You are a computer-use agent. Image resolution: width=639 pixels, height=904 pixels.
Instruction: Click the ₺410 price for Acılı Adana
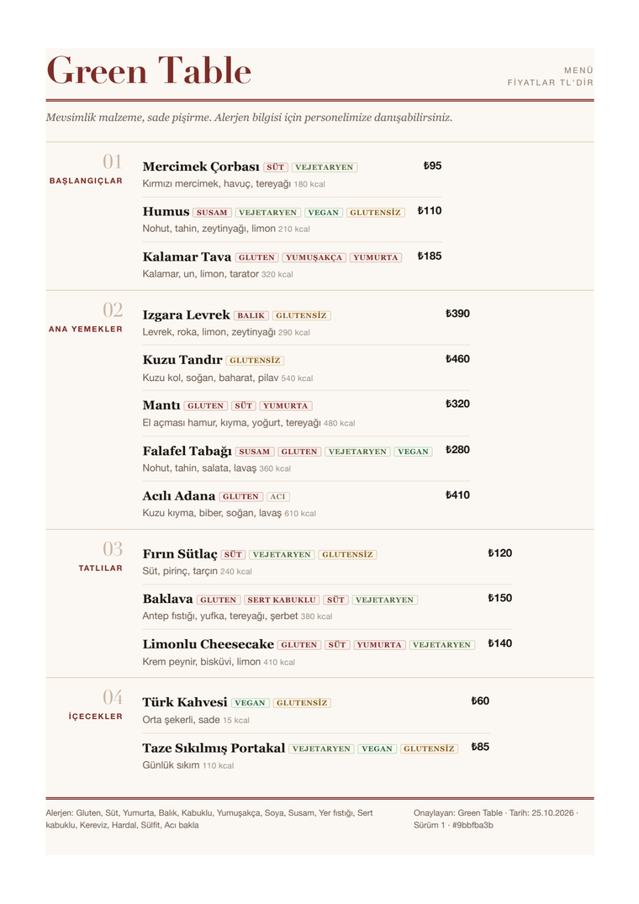point(457,495)
